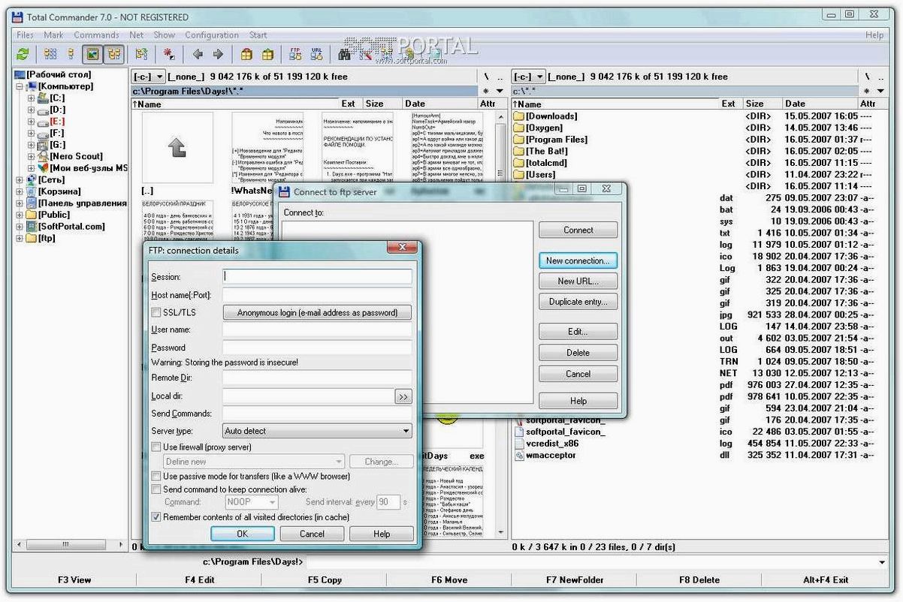Click the Pack files toolbar icon
This screenshot has height=602, width=903.
point(246,54)
